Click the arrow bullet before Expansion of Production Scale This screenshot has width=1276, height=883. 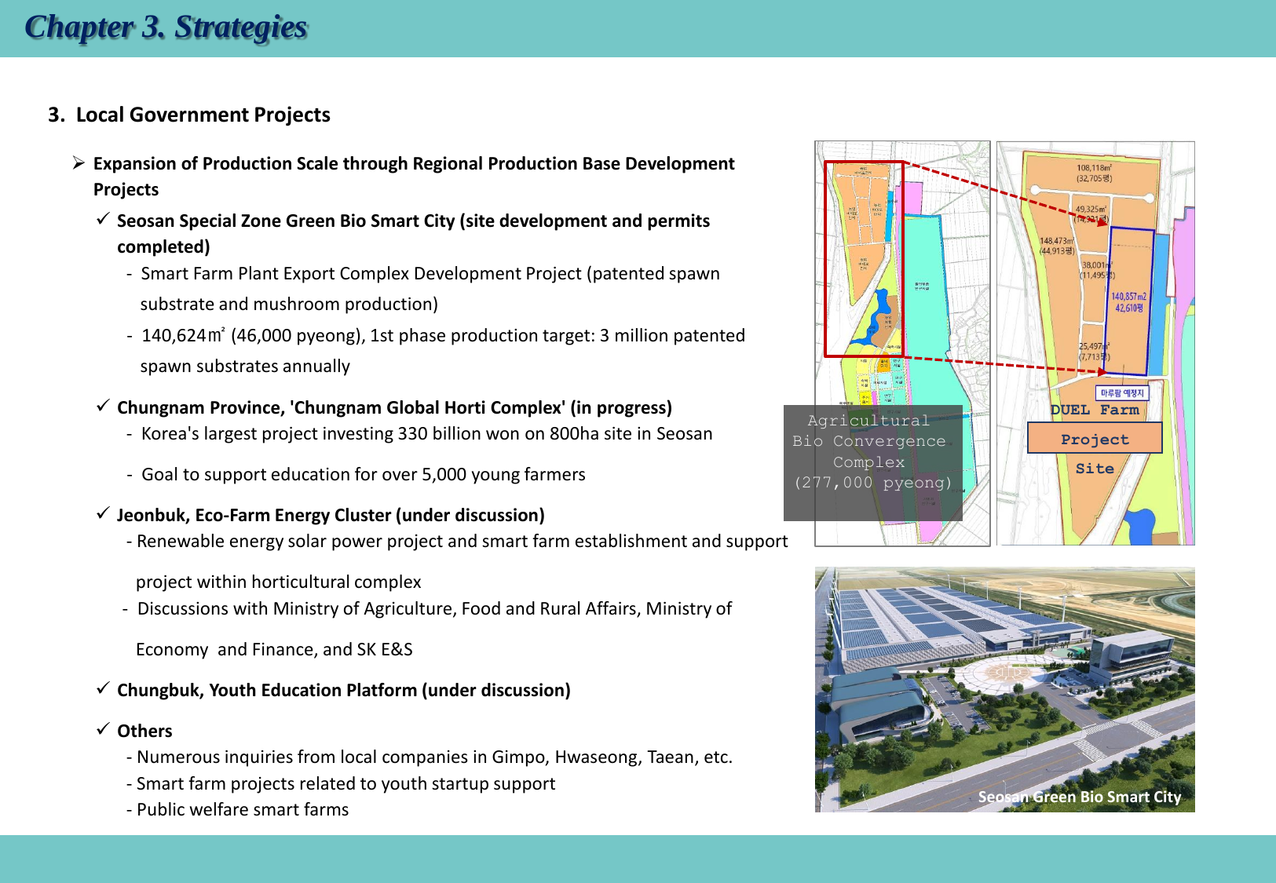(79, 162)
